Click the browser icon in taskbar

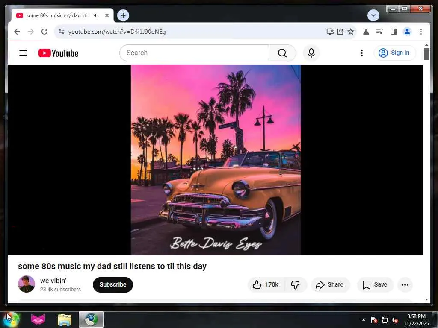pyautogui.click(x=91, y=319)
